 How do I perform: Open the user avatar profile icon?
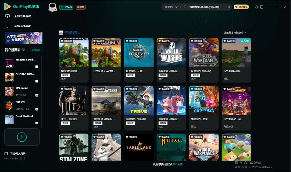[x=52, y=7]
